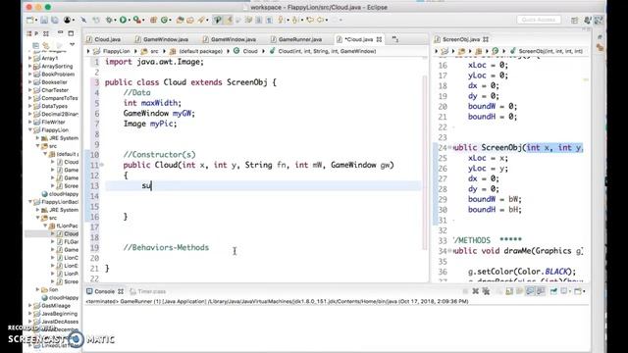Open the Package Explorer view menu
This screenshot has height=353, width=628.
72,44
